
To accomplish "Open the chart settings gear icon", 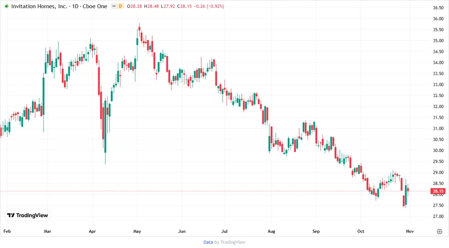I will 440,232.
